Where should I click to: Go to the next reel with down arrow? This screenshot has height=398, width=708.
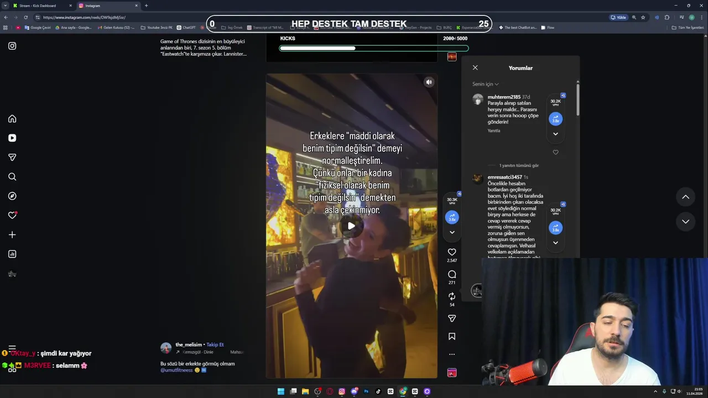[x=685, y=222]
